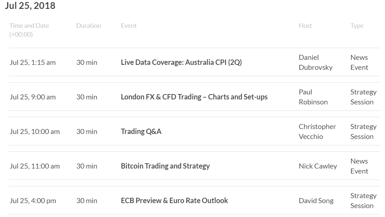The height and width of the screenshot is (217, 385).
Task: Open London FX & CFD Trading event
Action: tap(194, 97)
